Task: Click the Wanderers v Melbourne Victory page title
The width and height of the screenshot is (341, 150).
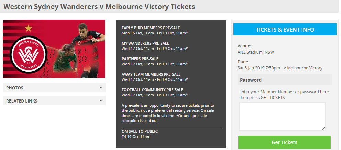Action: (99, 7)
